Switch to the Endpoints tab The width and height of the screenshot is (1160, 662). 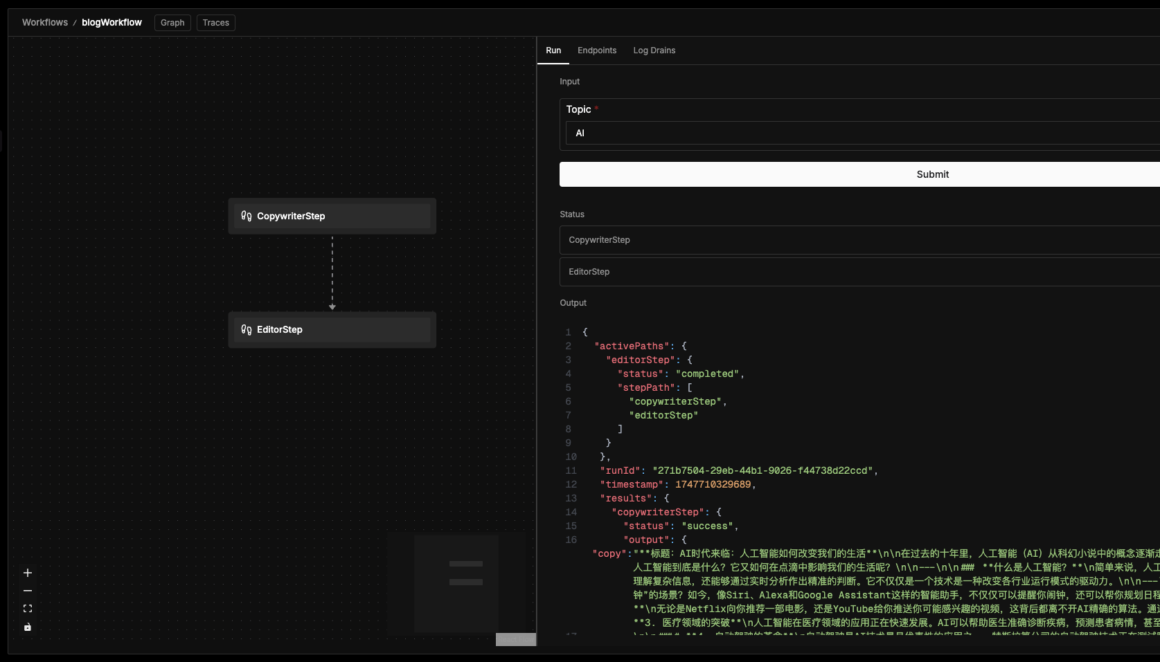click(x=597, y=50)
